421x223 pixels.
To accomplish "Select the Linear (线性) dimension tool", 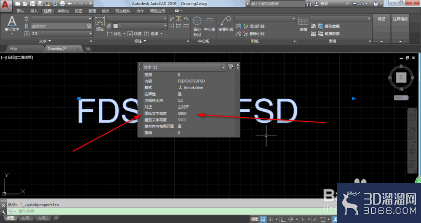I will coord(115,34).
